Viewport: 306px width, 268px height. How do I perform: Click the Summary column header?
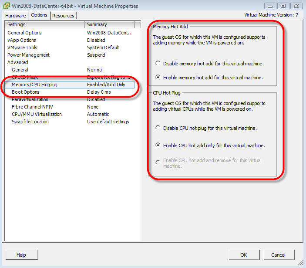click(109, 24)
